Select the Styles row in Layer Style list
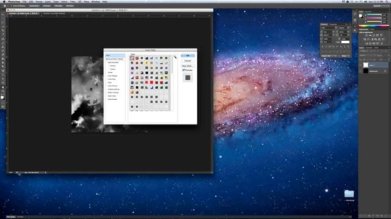 pyautogui.click(x=115, y=55)
